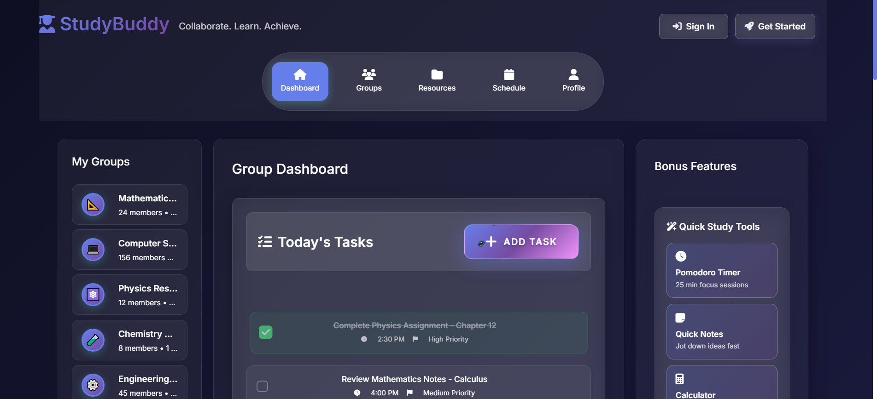Screen dimensions: 877x399
Task: Select the Computer Science laptop icon
Action: (93, 250)
